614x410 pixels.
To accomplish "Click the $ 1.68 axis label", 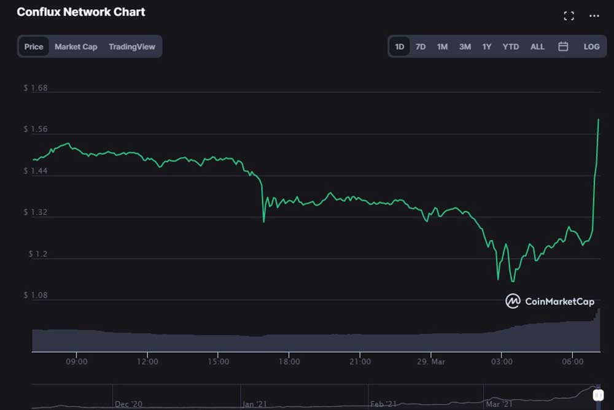I will [x=36, y=88].
